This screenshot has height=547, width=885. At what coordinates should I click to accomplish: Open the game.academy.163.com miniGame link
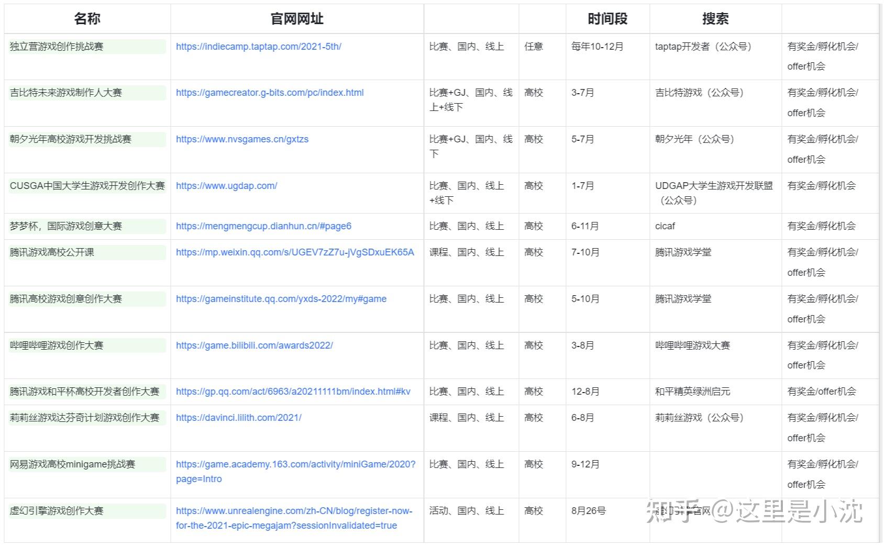click(x=295, y=472)
